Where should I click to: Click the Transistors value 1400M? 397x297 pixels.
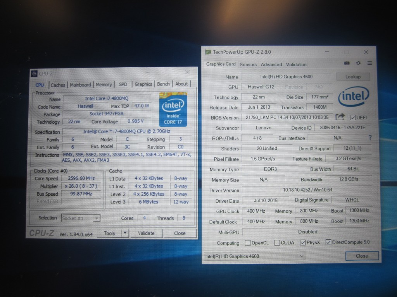tap(320, 107)
